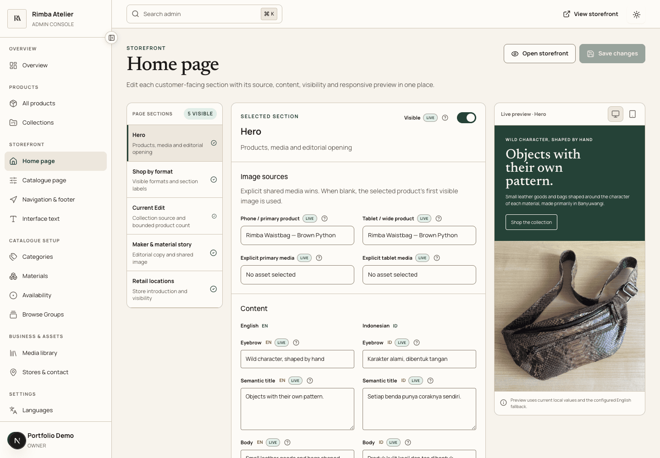Open help for Indonesian Eyebrow field

(x=417, y=343)
